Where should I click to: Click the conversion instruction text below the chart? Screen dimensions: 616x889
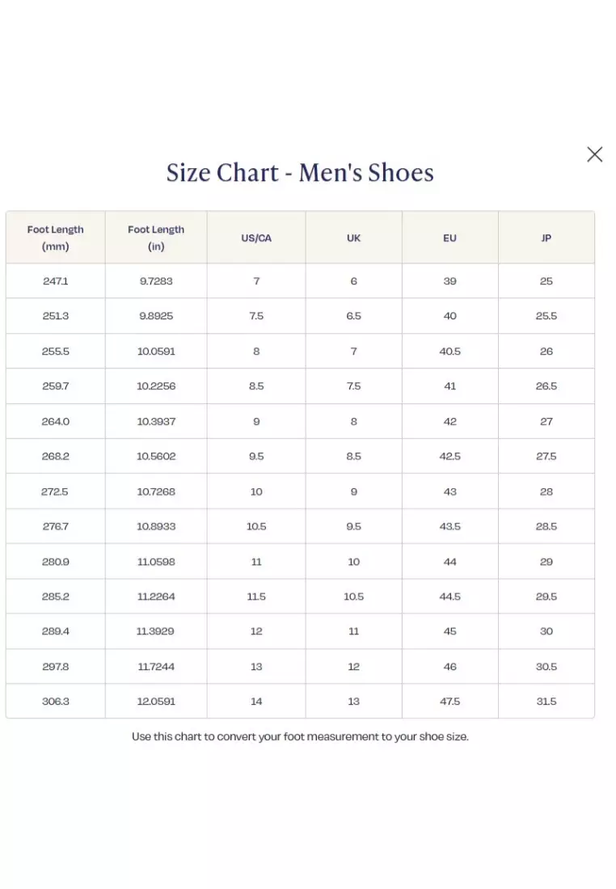click(301, 736)
